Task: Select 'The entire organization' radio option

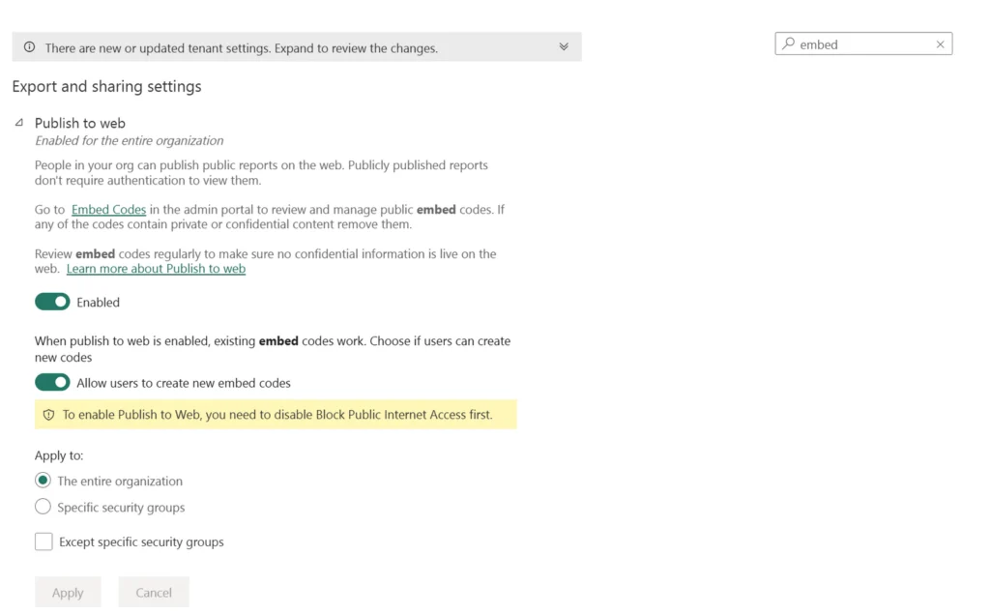Action: 43,481
